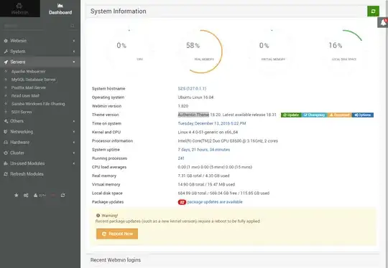The width and height of the screenshot is (388, 268).
Task: Open the theme Changelog button
Action: point(315,115)
